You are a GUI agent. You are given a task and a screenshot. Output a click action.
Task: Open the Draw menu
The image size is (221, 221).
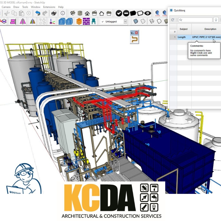tap(16, 7)
